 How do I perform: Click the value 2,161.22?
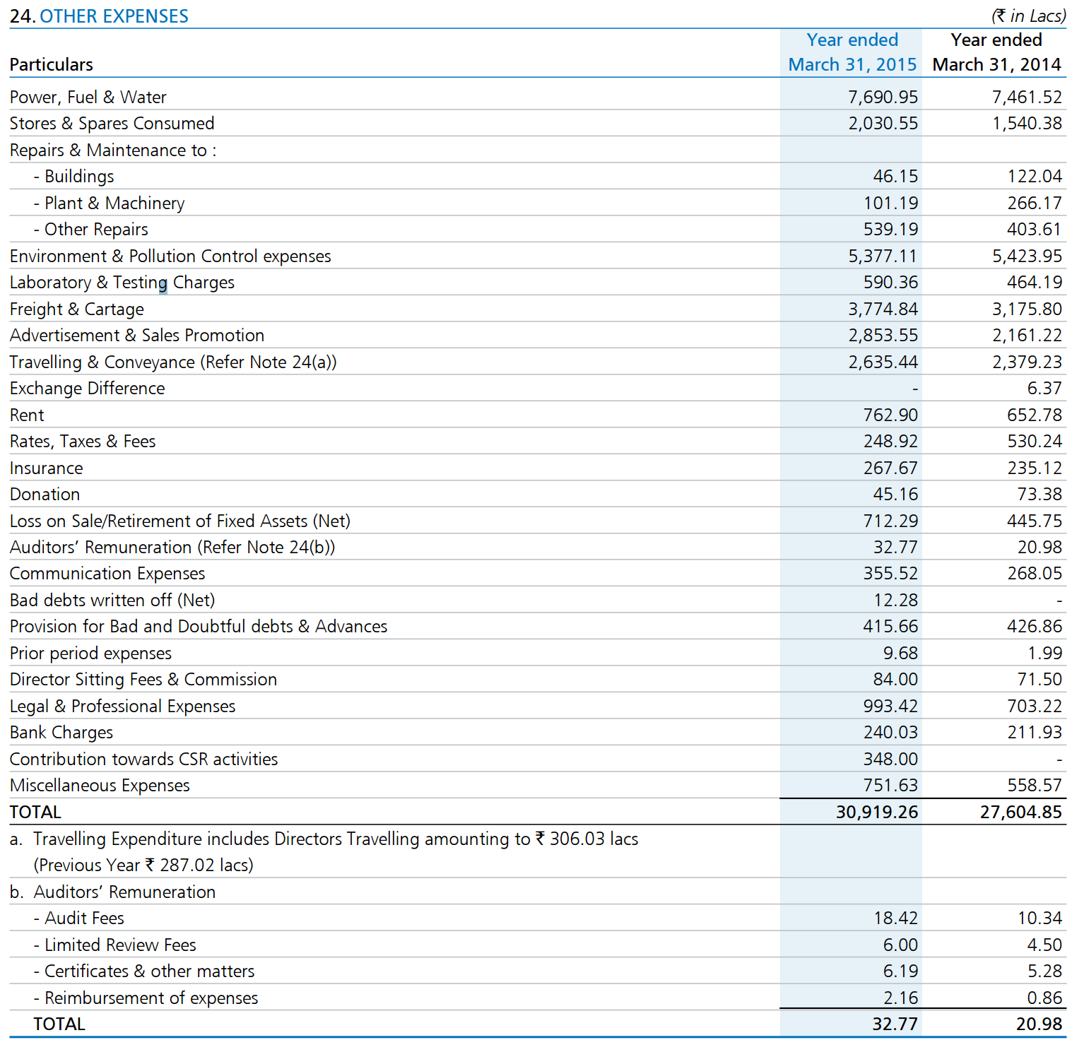[1027, 335]
